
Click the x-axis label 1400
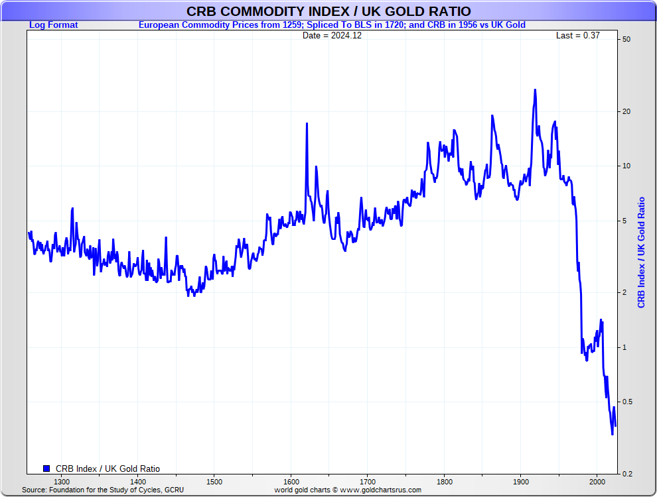click(x=138, y=482)
